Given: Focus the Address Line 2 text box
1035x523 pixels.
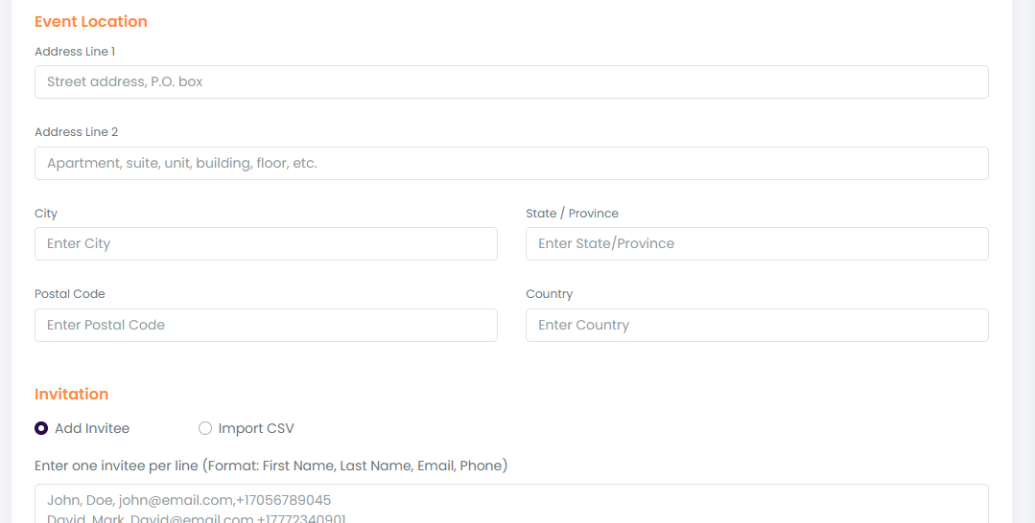Looking at the screenshot, I should point(511,163).
